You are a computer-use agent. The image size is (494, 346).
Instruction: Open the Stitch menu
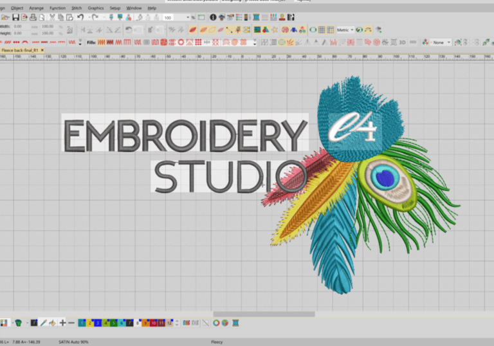click(77, 8)
